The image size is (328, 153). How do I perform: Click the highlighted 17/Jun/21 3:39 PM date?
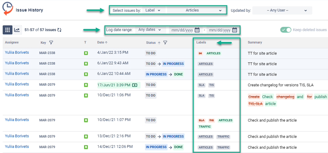(114, 85)
